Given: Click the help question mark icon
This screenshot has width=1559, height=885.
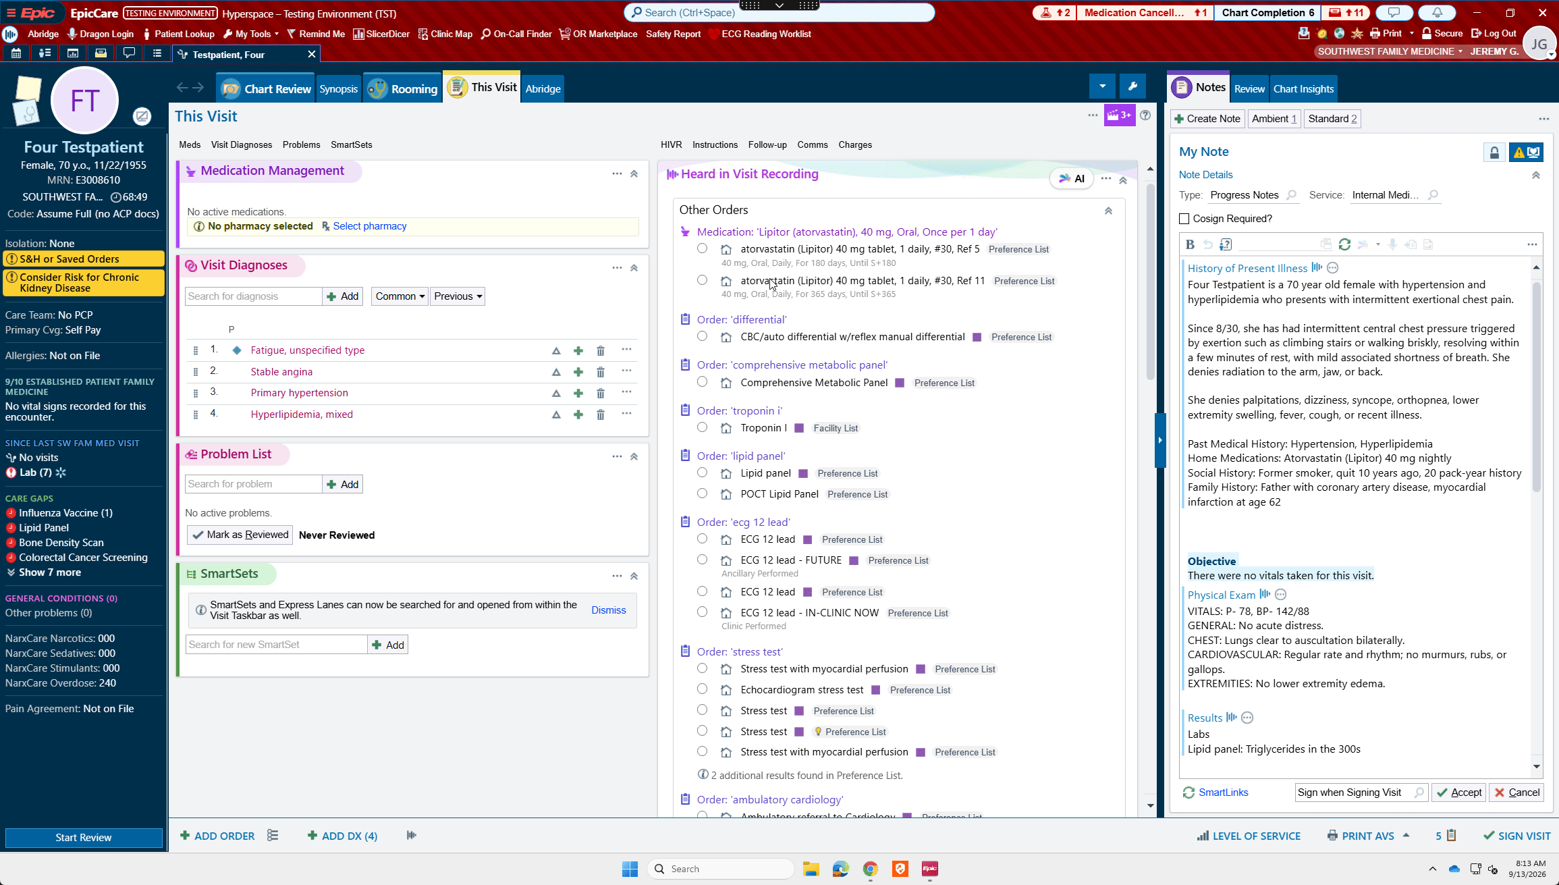Looking at the screenshot, I should 1145,115.
